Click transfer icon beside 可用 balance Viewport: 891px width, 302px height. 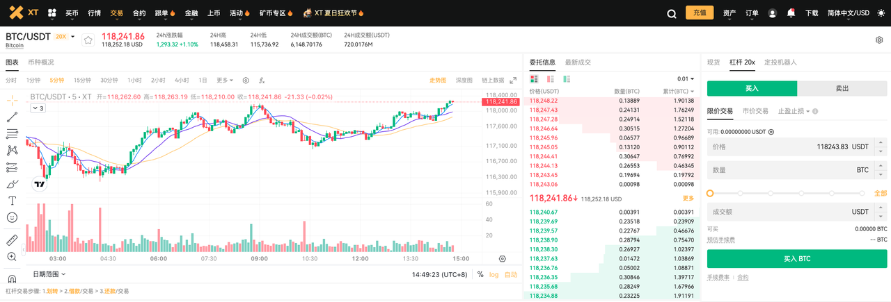point(771,131)
